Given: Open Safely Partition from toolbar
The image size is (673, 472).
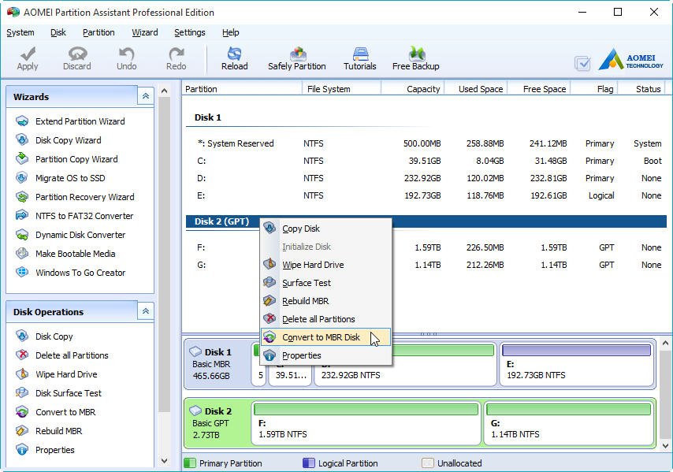Looking at the screenshot, I should click(x=296, y=59).
